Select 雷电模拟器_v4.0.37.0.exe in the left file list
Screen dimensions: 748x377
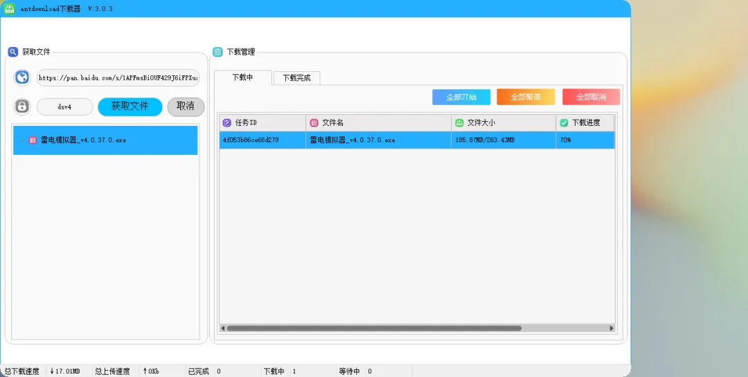[x=105, y=140]
